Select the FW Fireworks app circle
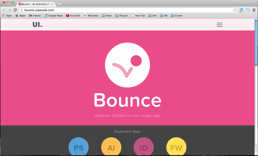This screenshot has height=156, width=258. 176,147
